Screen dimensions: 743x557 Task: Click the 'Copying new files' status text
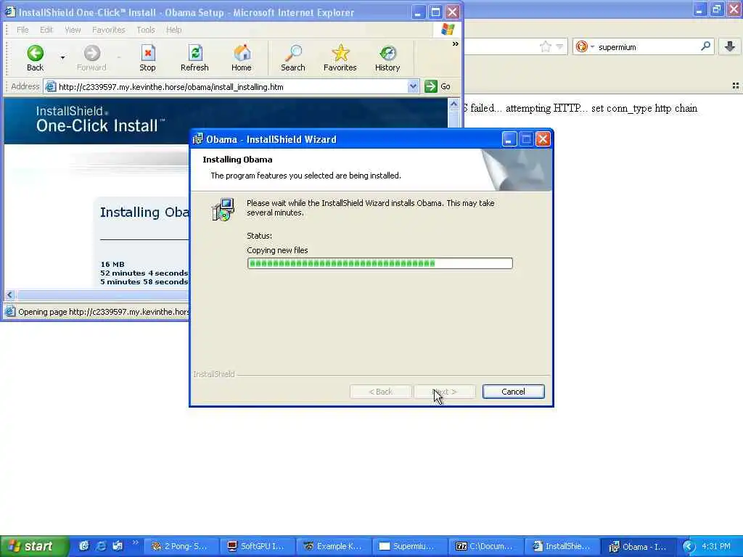point(277,250)
